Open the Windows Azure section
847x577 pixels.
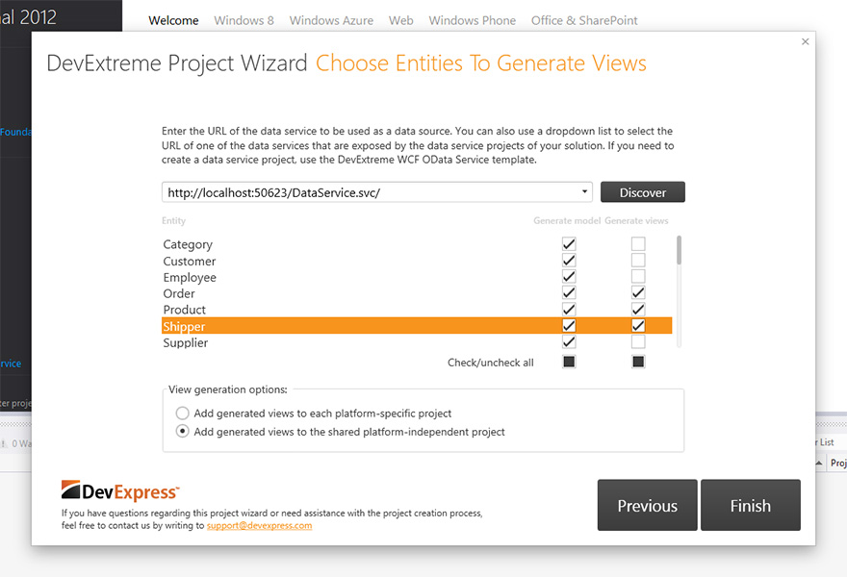coord(331,19)
